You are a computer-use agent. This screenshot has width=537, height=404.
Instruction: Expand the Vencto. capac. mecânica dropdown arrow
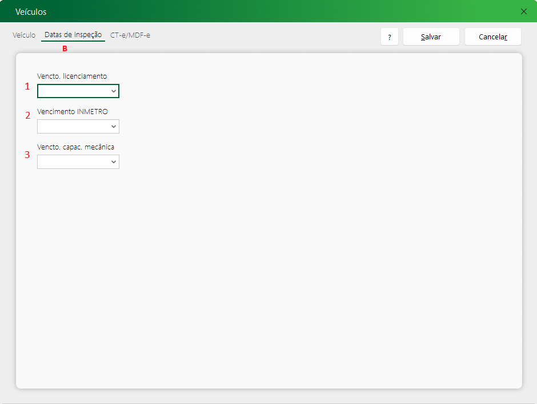pyautogui.click(x=113, y=162)
